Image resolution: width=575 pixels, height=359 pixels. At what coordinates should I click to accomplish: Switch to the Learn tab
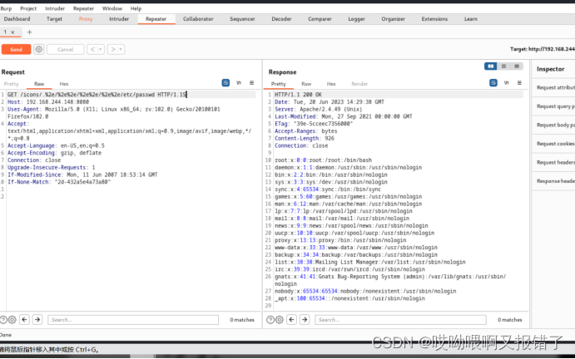pyautogui.click(x=471, y=18)
